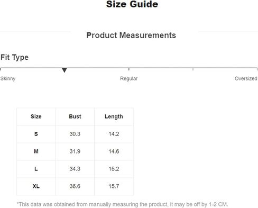The height and width of the screenshot is (208, 258).
Task: Click the Fit Type label
Action: [14, 58]
